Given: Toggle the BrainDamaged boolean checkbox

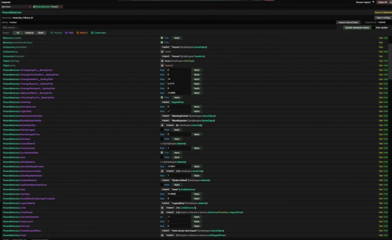Looking at the screenshot, I should click(162, 129).
